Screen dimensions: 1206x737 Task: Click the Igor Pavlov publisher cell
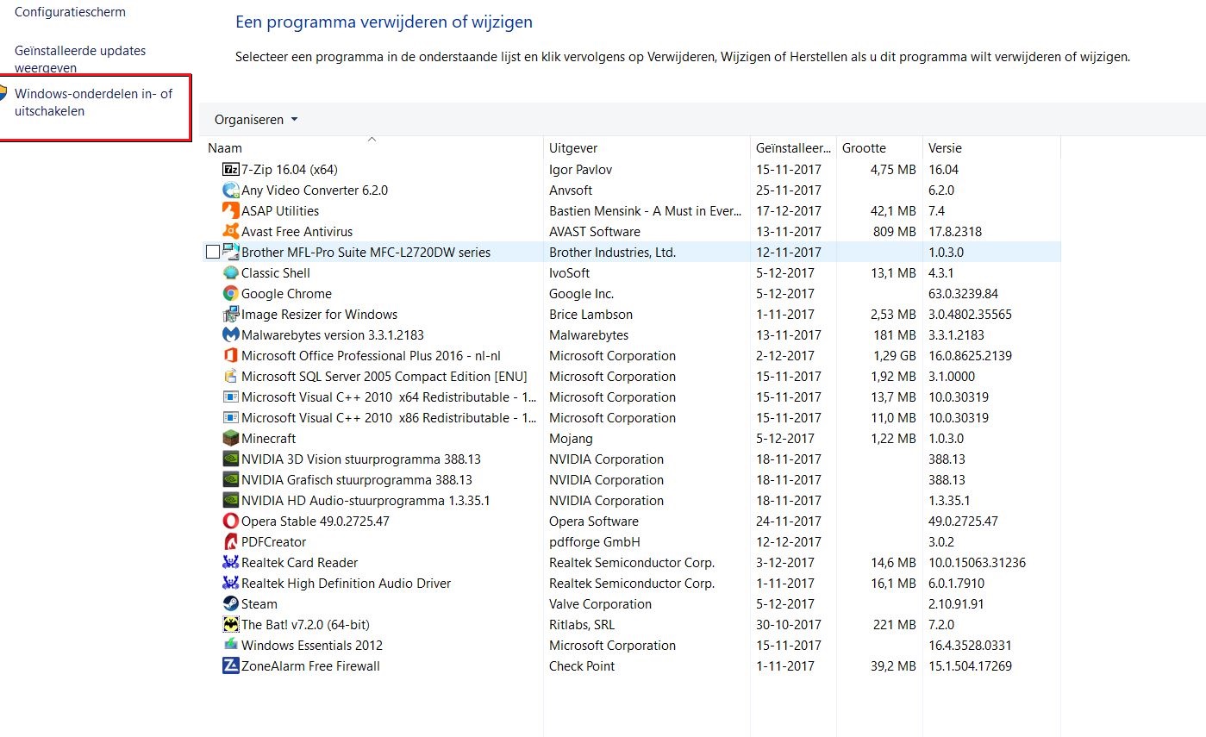pyautogui.click(x=580, y=170)
